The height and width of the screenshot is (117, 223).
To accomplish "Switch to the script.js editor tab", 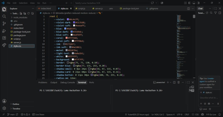I will [81, 9].
